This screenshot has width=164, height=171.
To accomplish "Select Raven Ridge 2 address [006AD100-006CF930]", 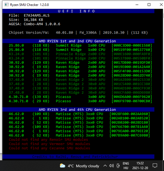I will click(132, 88).
